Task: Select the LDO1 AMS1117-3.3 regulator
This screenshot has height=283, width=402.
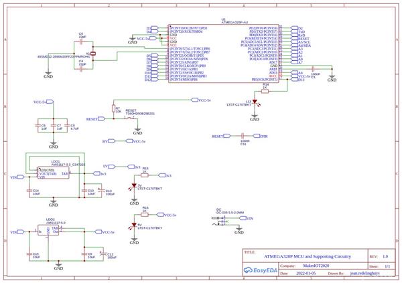Action: pos(54,173)
